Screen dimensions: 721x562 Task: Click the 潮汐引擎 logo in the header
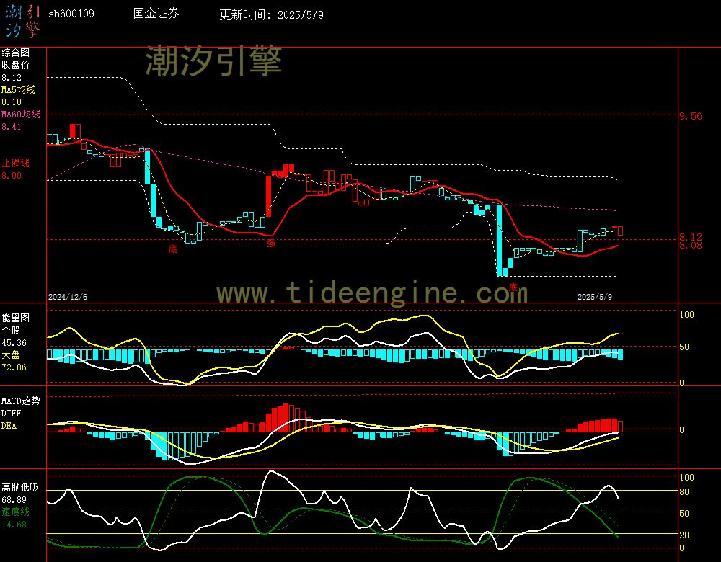[22, 22]
